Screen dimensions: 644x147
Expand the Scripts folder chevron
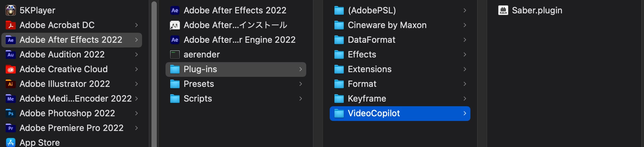pos(301,99)
